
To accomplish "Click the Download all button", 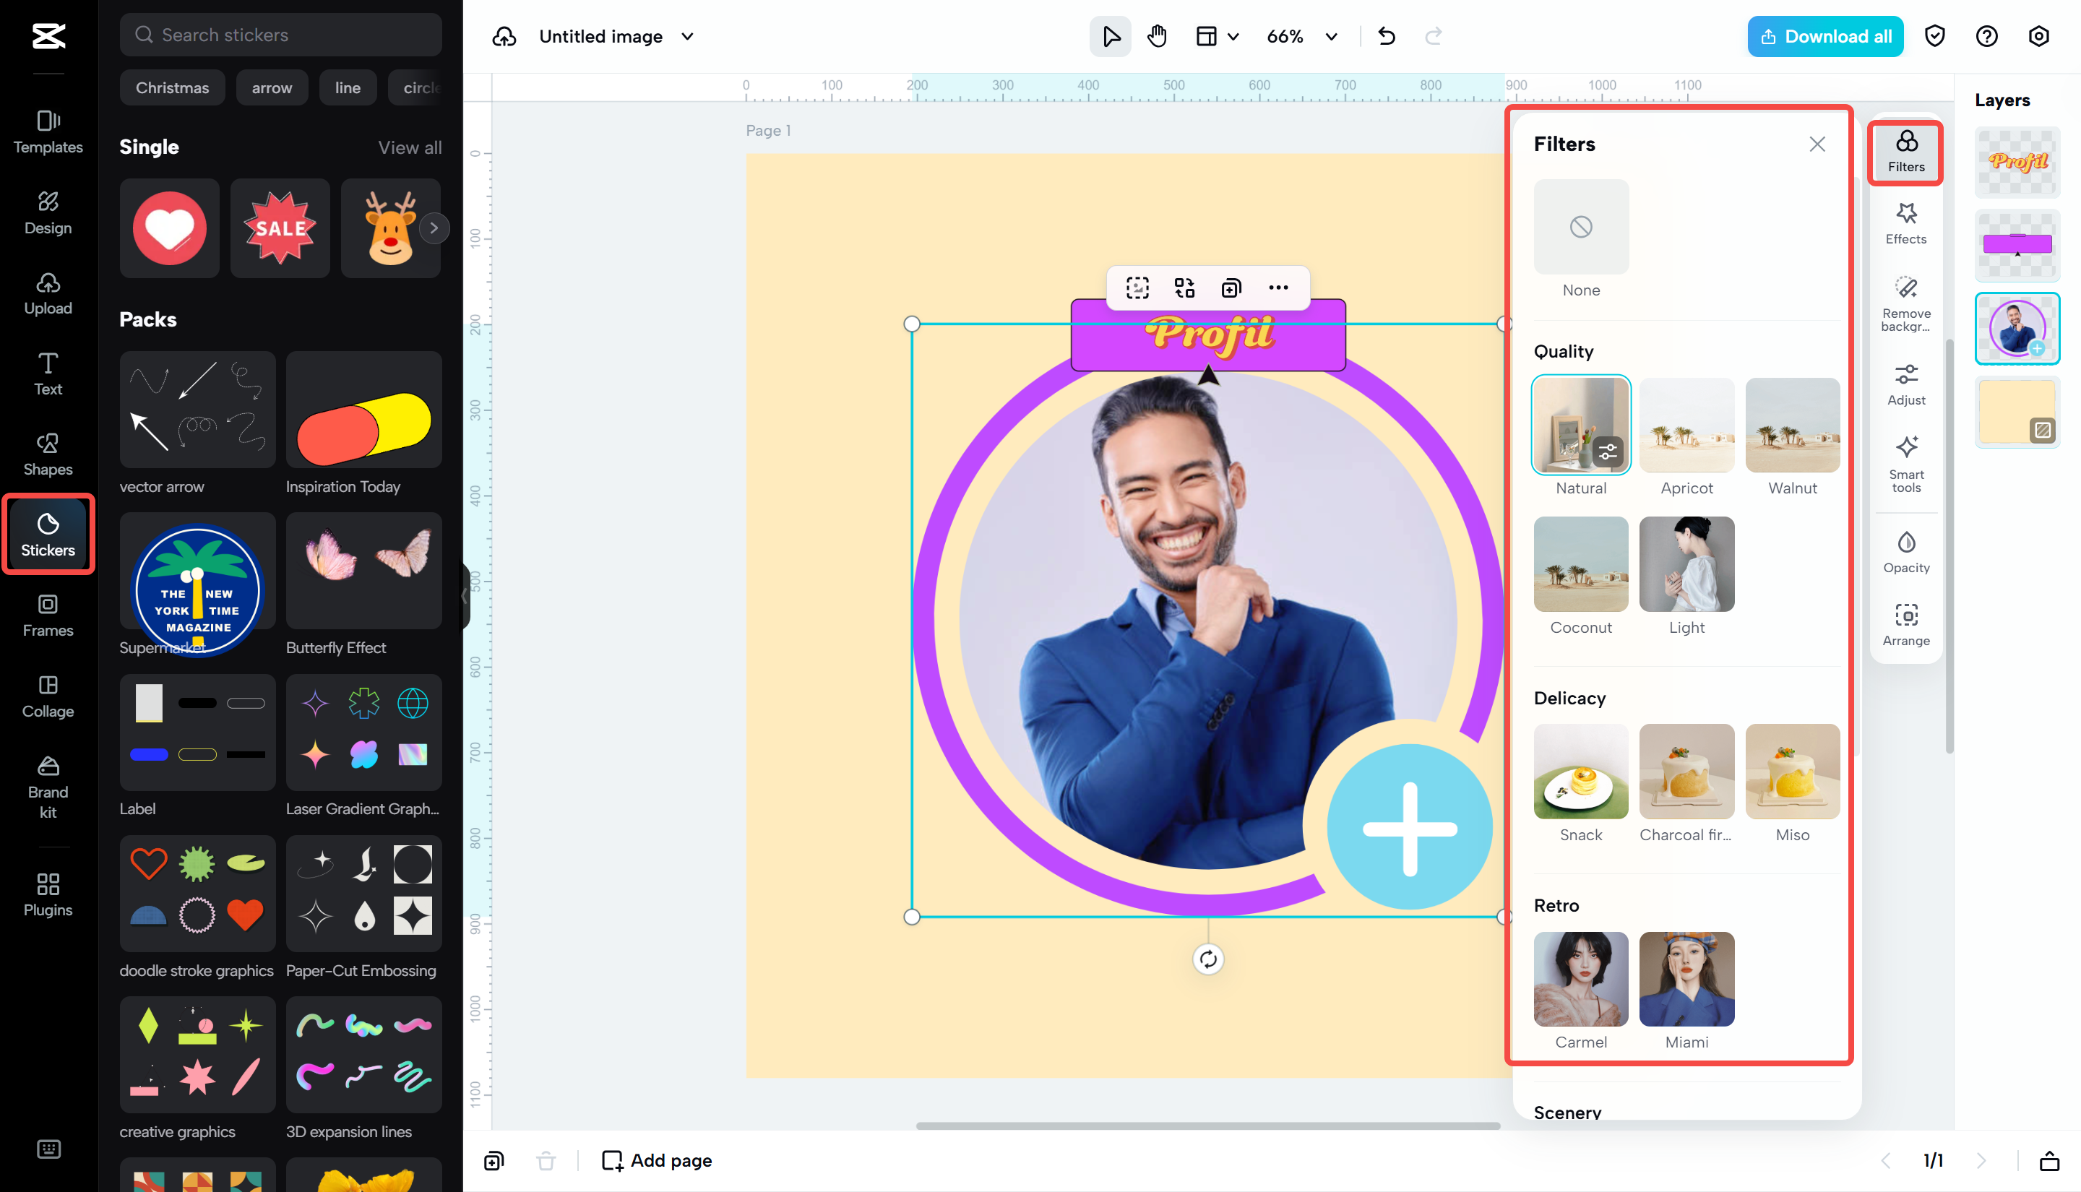I will point(1824,36).
